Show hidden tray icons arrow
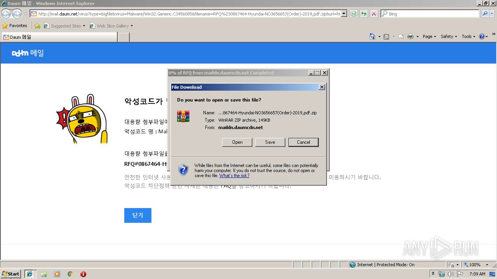This screenshot has height=279, width=497. 433,274
